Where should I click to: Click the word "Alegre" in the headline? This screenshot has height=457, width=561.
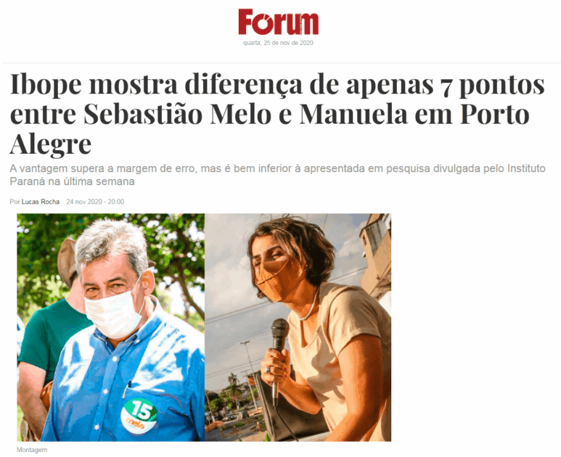51,144
